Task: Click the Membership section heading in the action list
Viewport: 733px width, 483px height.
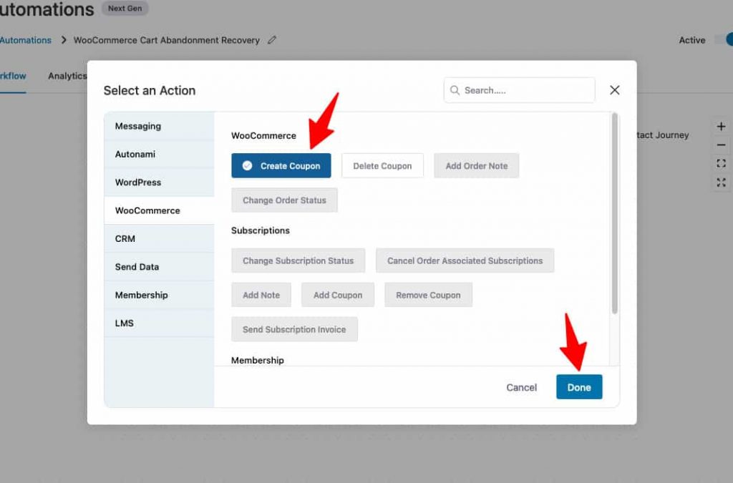Action: [x=258, y=360]
